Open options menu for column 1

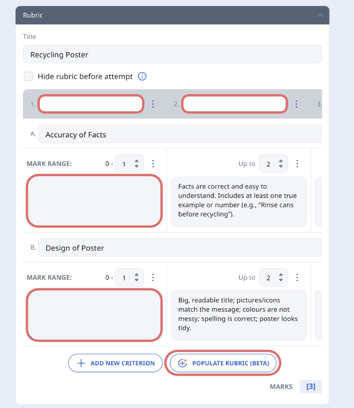click(153, 104)
